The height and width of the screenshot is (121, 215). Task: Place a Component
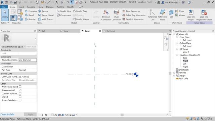click(64, 15)
